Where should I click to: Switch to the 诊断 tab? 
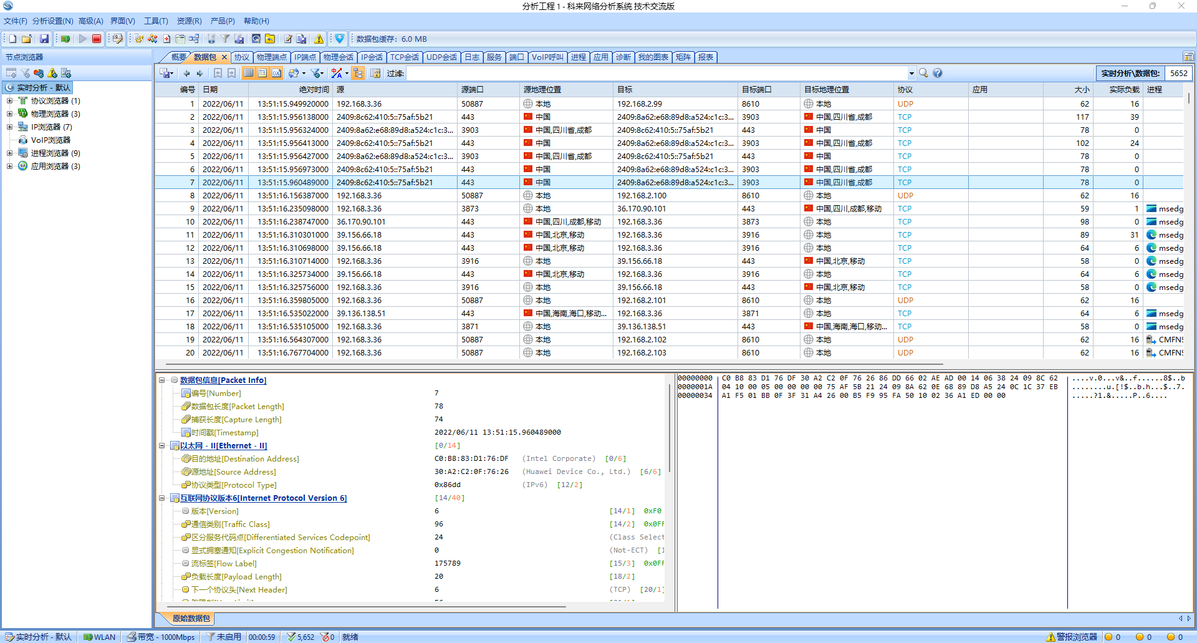tap(623, 57)
